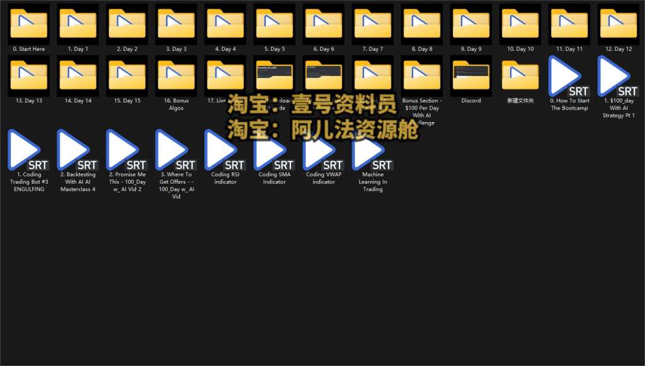645x366 pixels.
Task: Open the '新建文件夹' folder
Action: 520,75
